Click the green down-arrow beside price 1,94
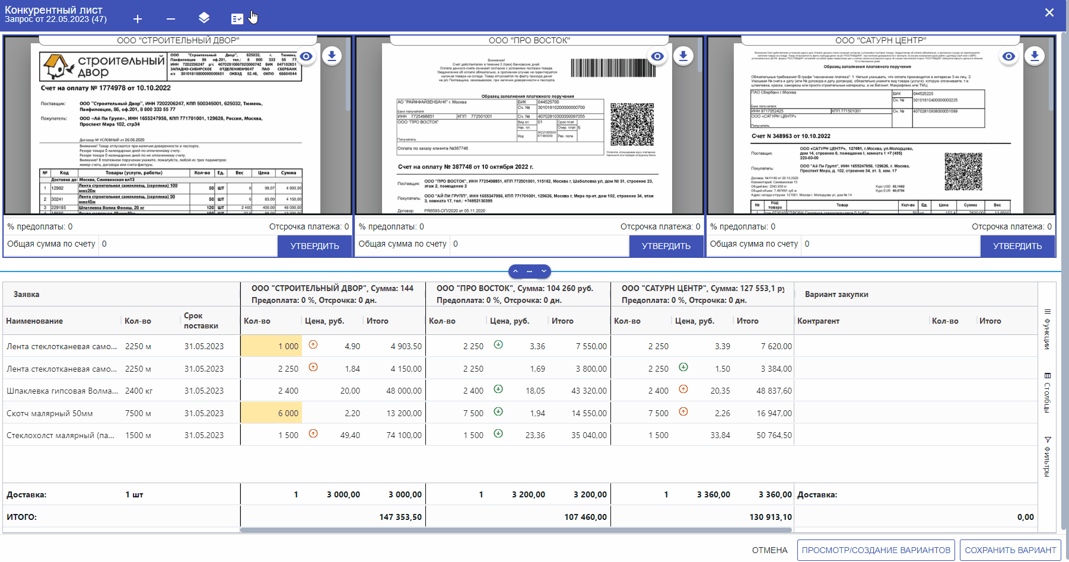 point(498,411)
